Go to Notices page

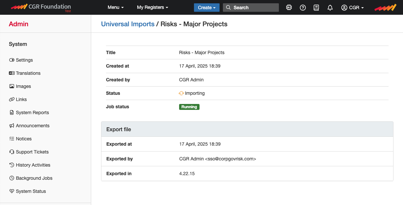(24, 139)
